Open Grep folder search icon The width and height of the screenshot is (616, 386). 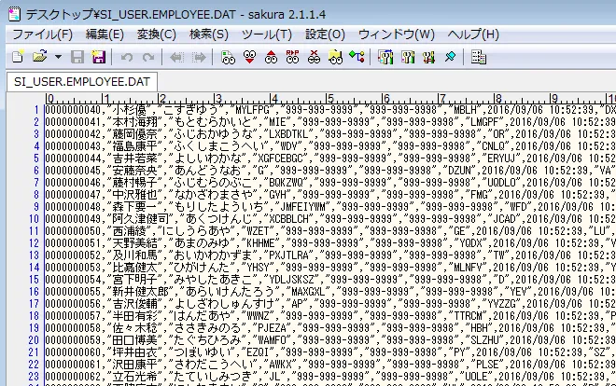click(x=335, y=57)
